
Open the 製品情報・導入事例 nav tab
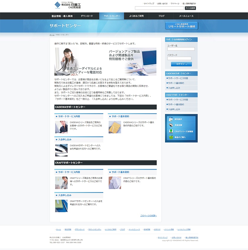(62, 16)
